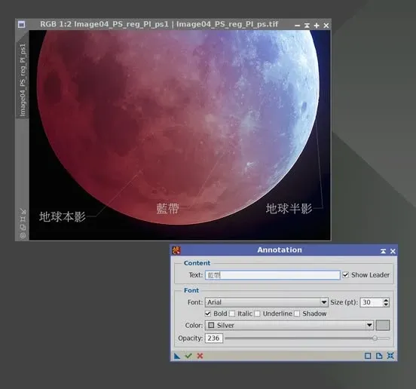Click the new instance triangle icon in Annotation
The image size is (416, 389).
pos(177,356)
